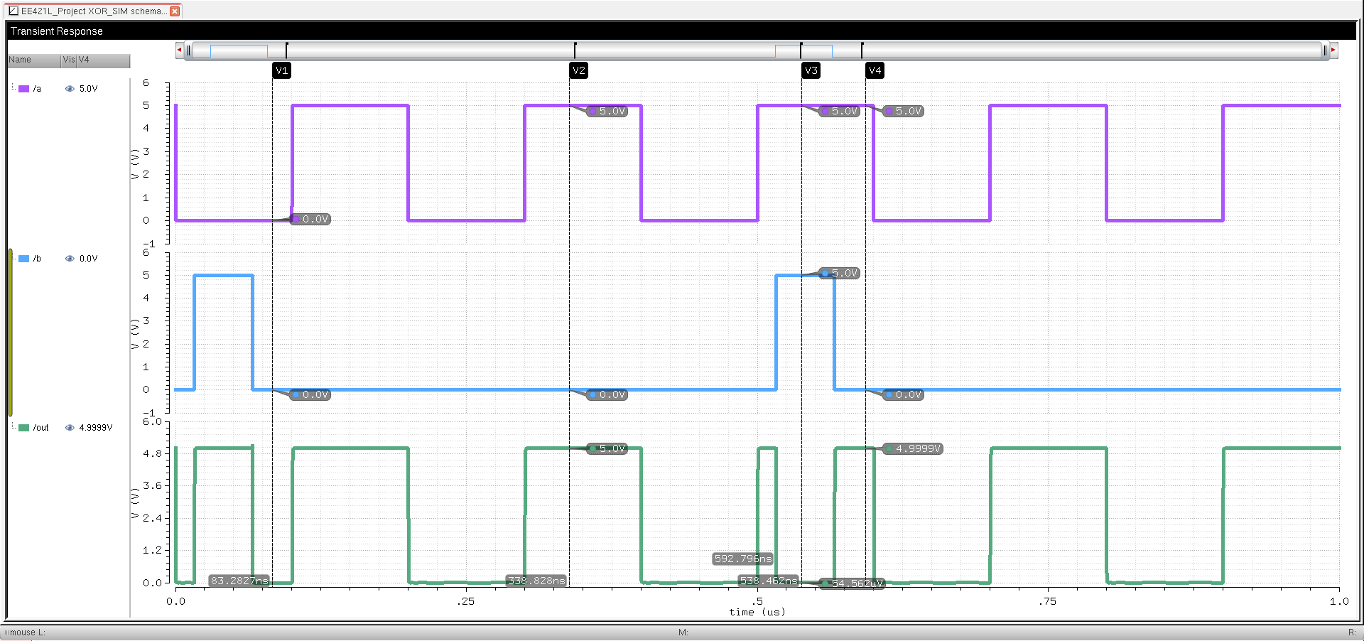
Task: Click the blue swatch icon beside /b
Action: coord(23,259)
